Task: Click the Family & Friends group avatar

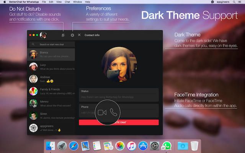Action: pyautogui.click(x=33, y=91)
